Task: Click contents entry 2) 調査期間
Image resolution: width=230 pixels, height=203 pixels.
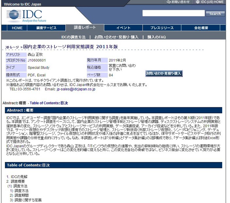Action: [19, 195]
